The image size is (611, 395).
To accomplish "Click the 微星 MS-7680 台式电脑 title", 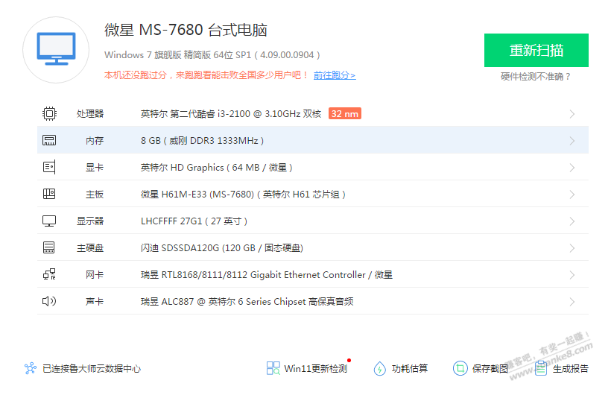I will click(x=186, y=30).
